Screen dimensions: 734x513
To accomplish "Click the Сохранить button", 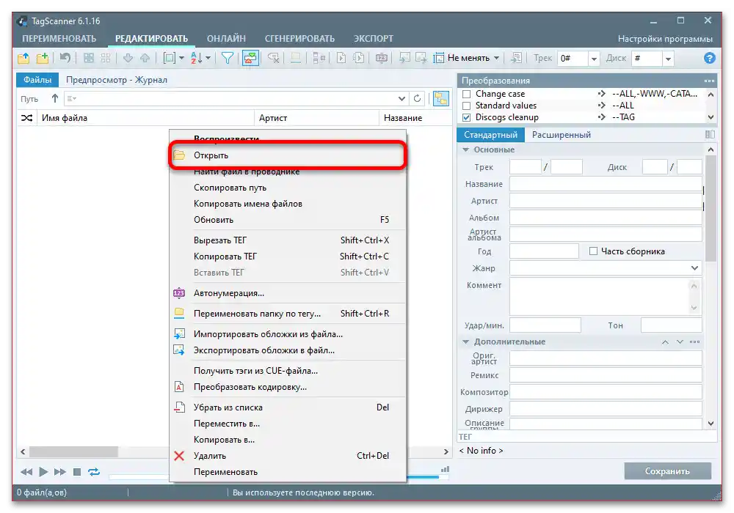I will pos(667,471).
